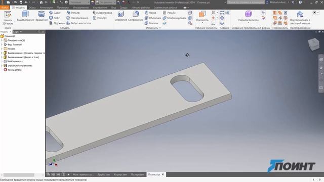
Task: Click the browser panel horizontal scrollbar
Action: pyautogui.click(x=19, y=175)
